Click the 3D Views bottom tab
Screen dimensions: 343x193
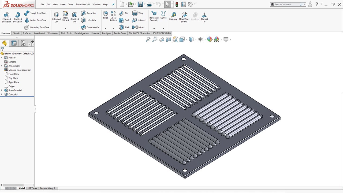[32, 188]
